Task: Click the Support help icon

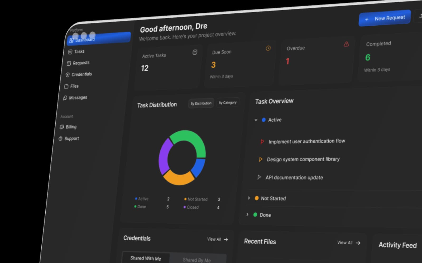Action: (60, 138)
